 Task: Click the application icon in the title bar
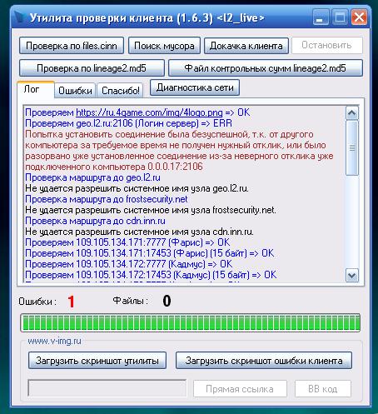tap(20, 17)
